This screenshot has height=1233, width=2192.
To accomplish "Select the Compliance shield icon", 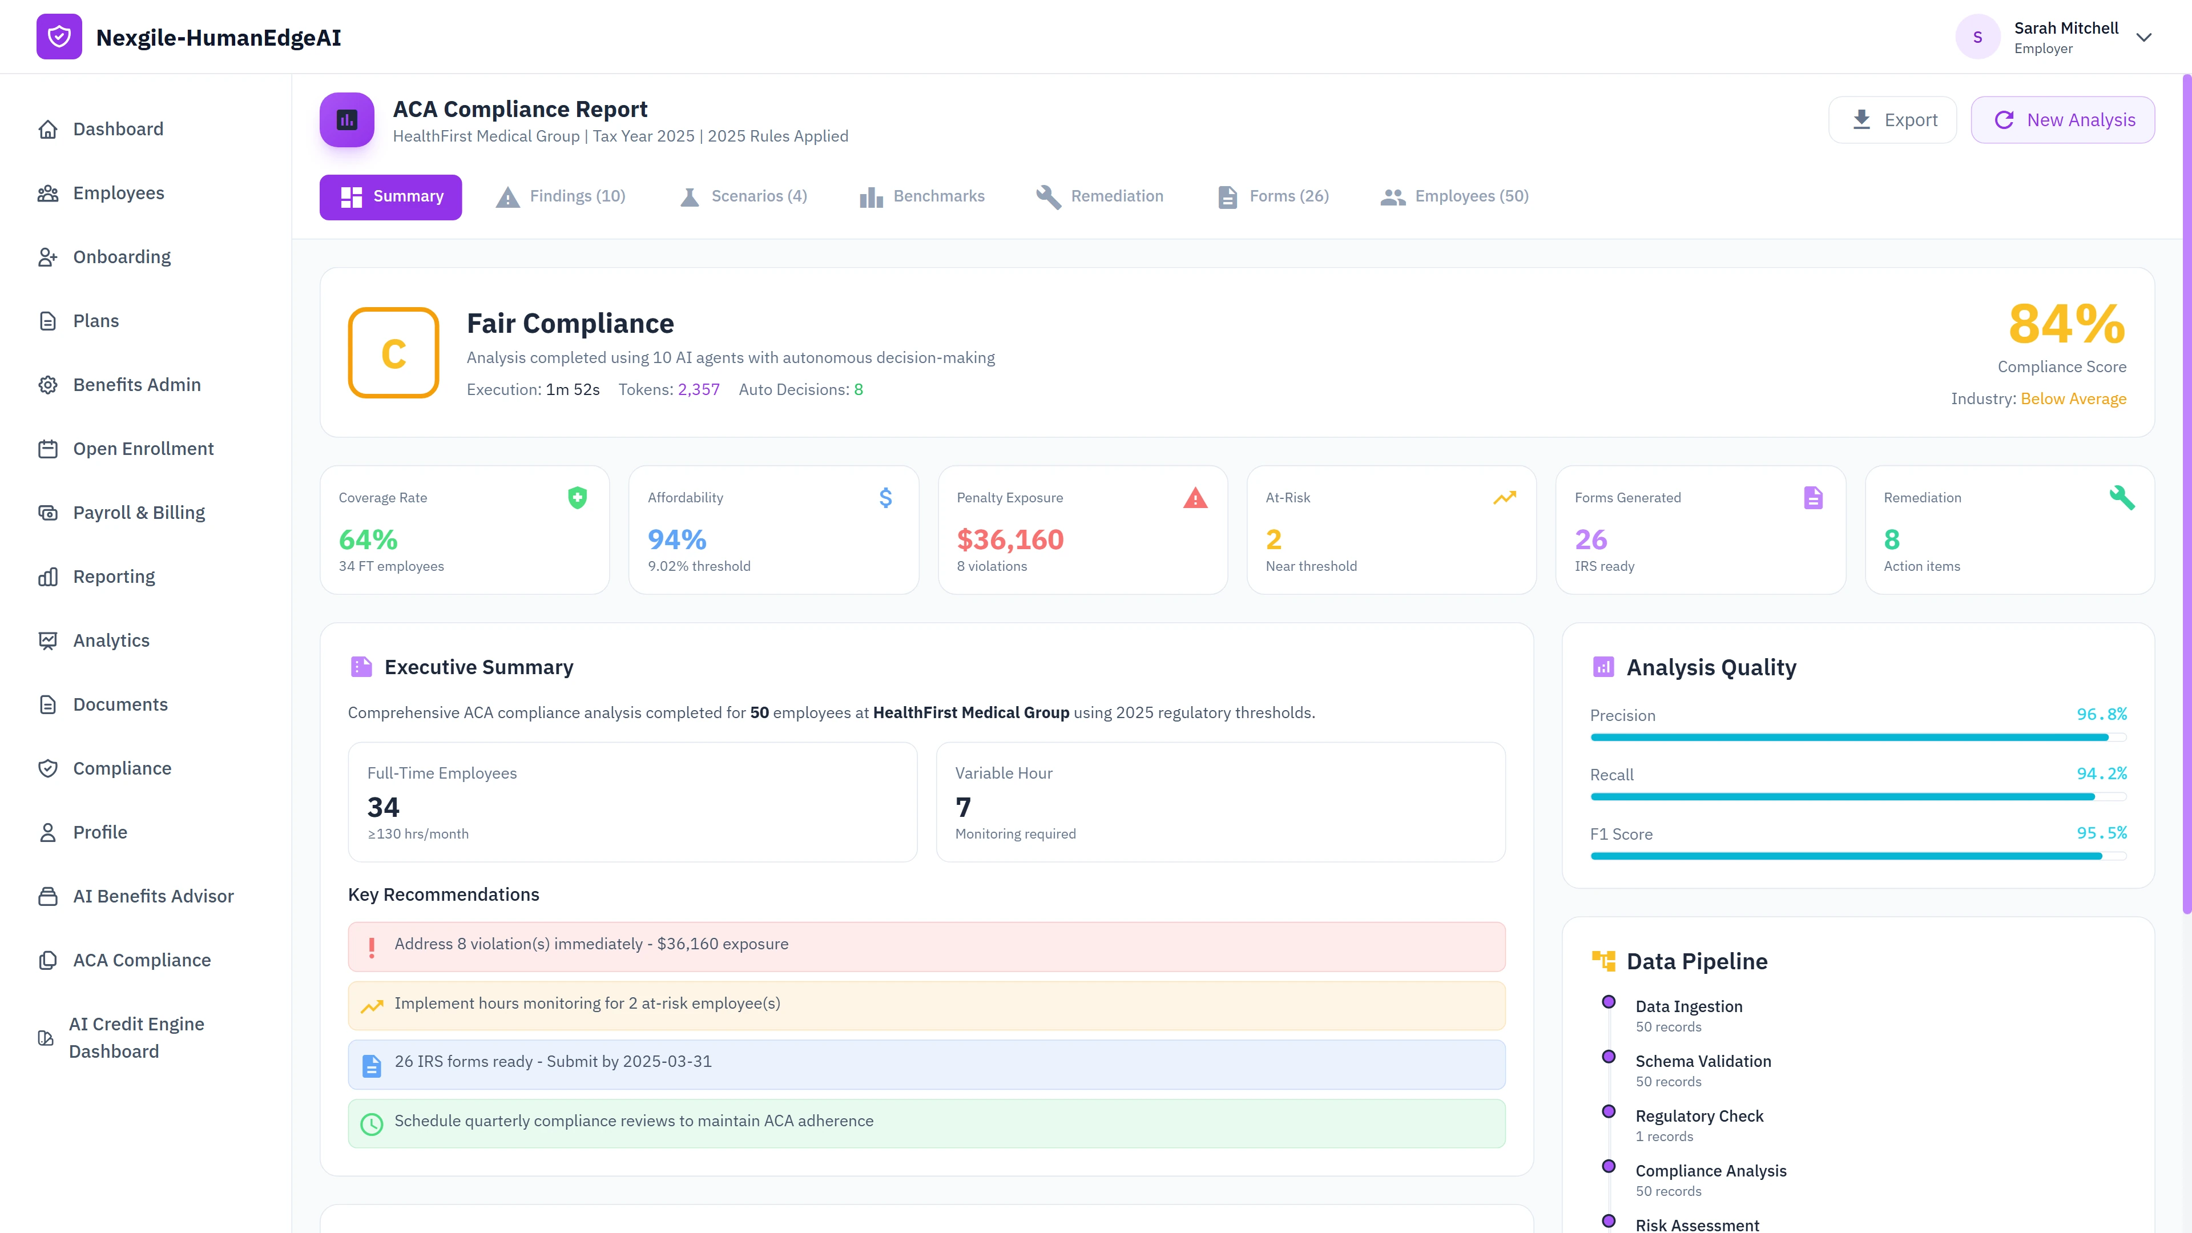I will tap(49, 768).
